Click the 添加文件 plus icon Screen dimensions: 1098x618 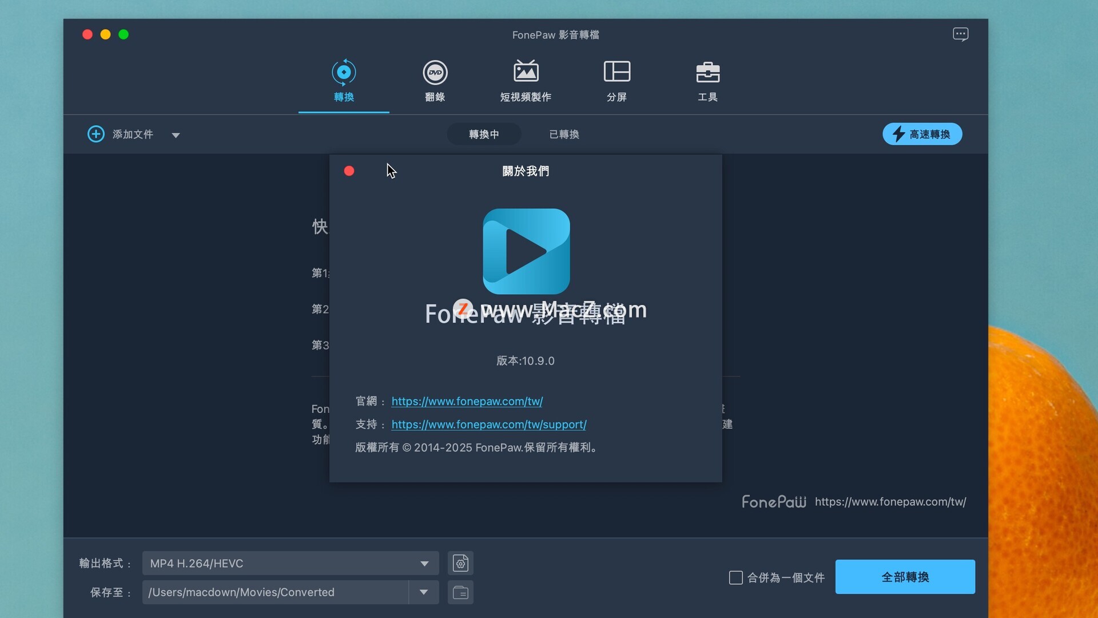(x=96, y=134)
